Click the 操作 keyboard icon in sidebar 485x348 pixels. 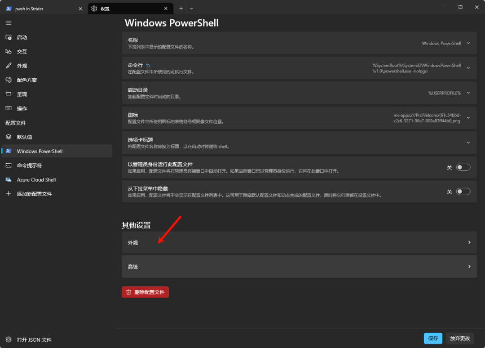pos(9,108)
